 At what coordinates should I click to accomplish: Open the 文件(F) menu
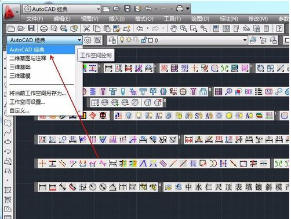35,19
